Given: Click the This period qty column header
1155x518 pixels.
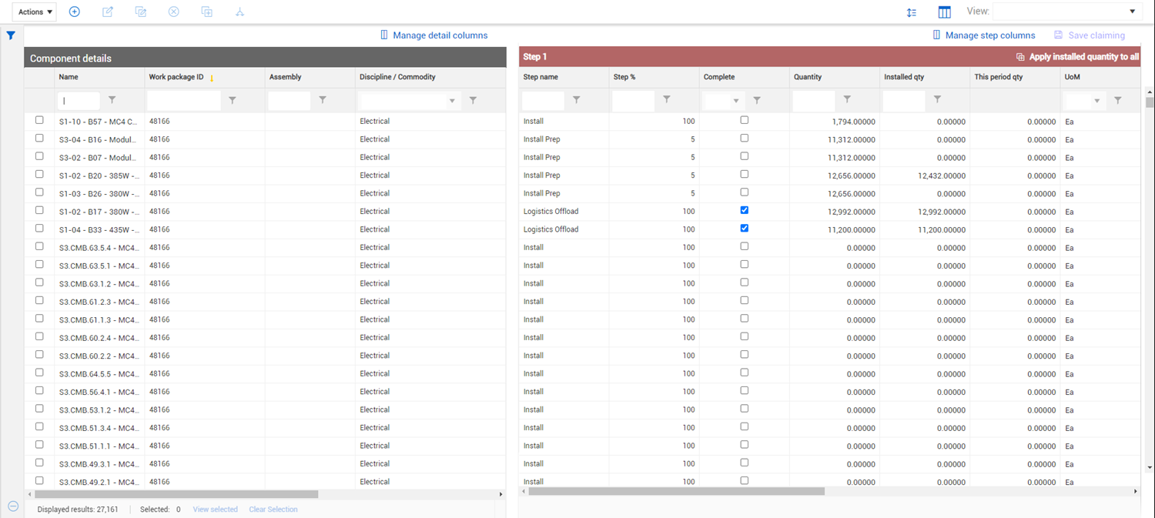Looking at the screenshot, I should (999, 77).
